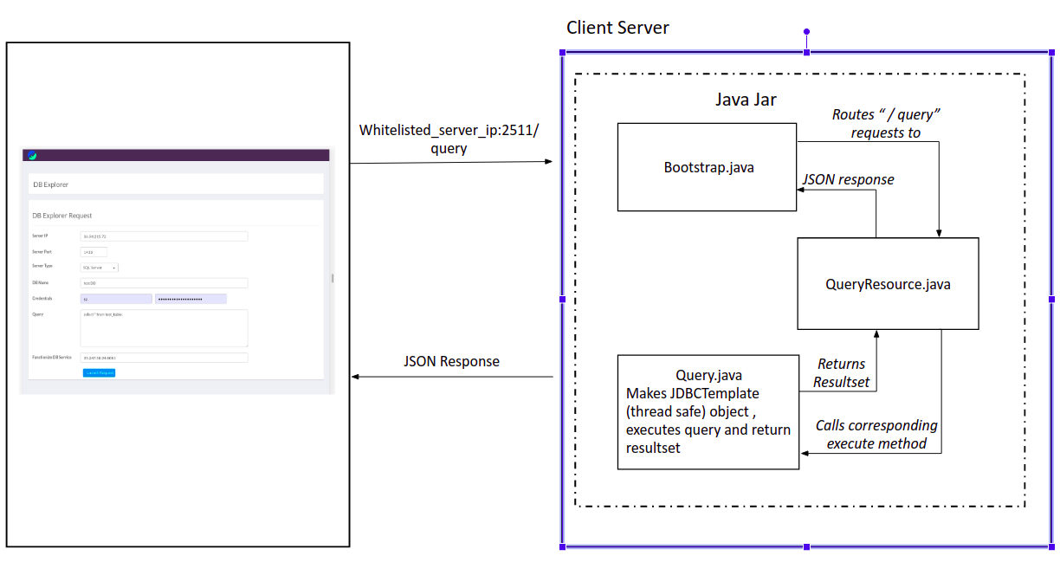Viewport: 1060px width, 588px height.
Task: Click the Credentials password field
Action: click(x=191, y=299)
